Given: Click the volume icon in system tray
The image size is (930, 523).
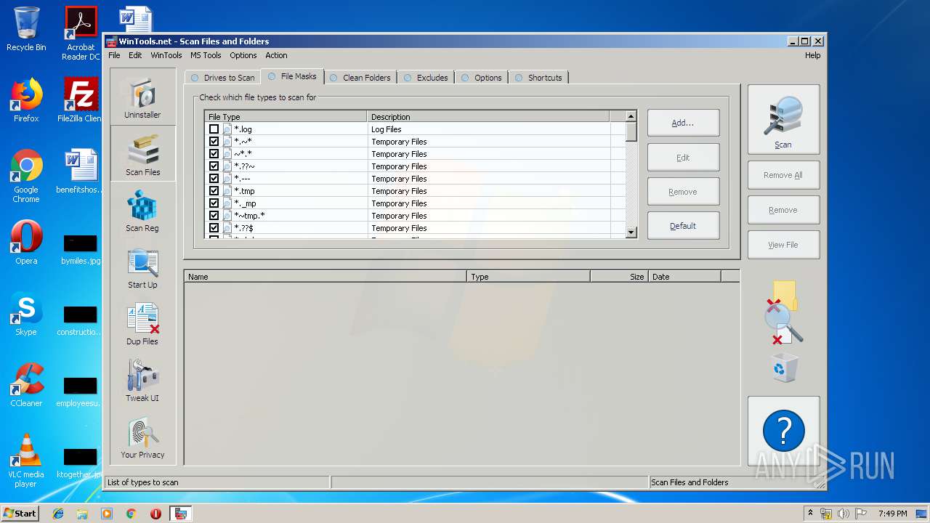Looking at the screenshot, I should pos(844,514).
